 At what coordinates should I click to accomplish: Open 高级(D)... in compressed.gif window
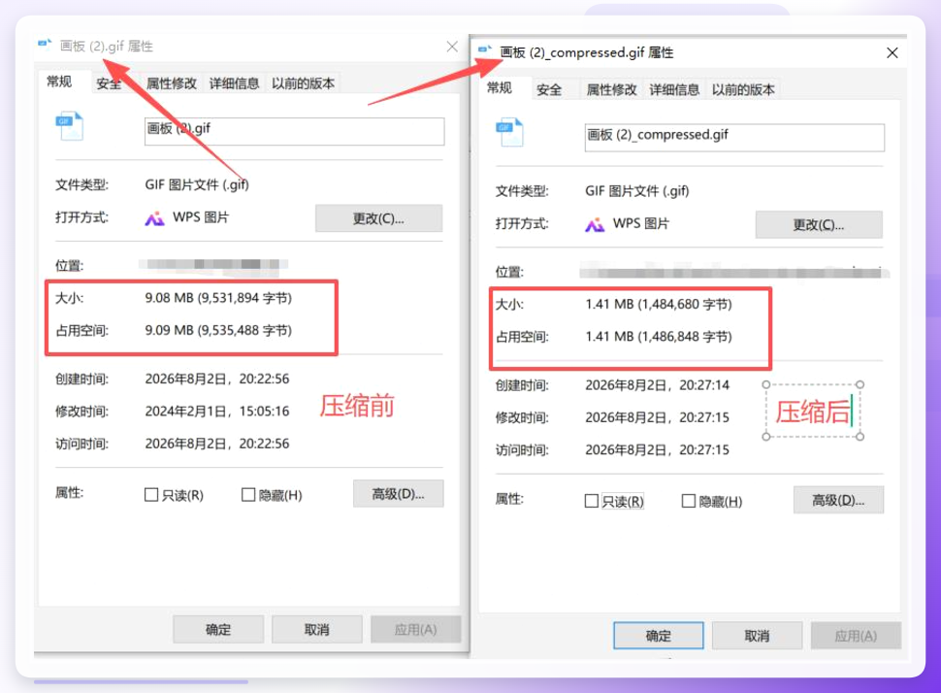838,500
